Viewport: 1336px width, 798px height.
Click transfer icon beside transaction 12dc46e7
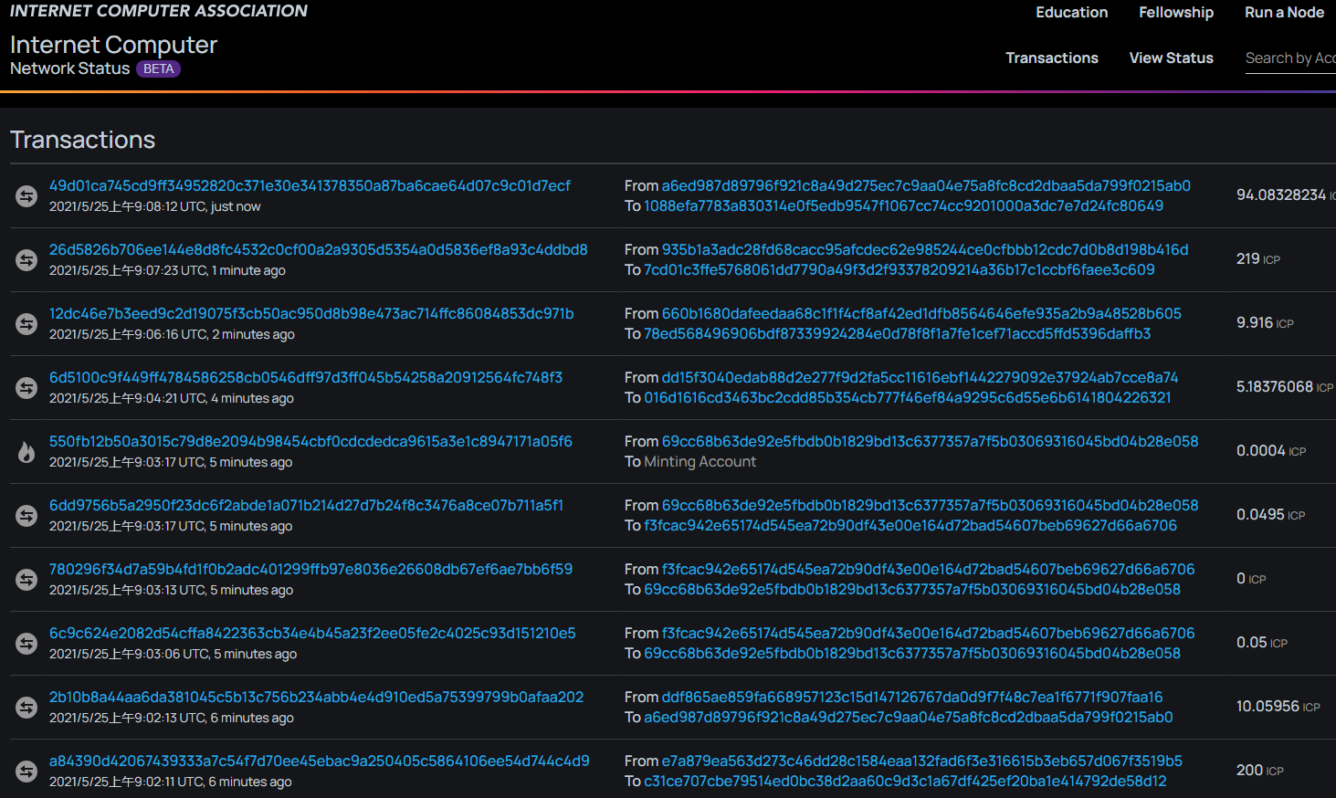(26, 324)
